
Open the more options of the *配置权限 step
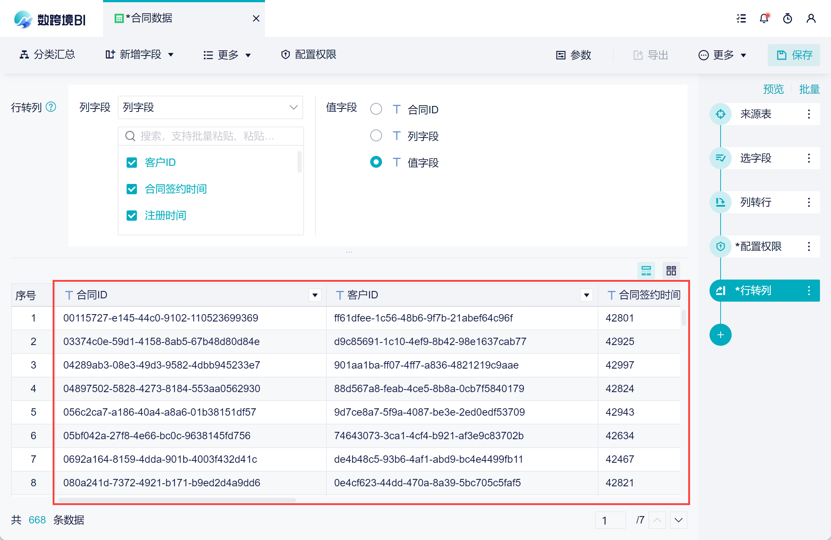click(x=809, y=246)
